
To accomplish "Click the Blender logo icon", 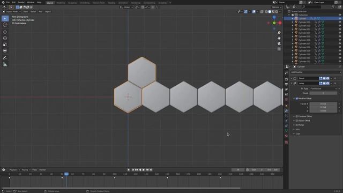I will tap(3, 2).
